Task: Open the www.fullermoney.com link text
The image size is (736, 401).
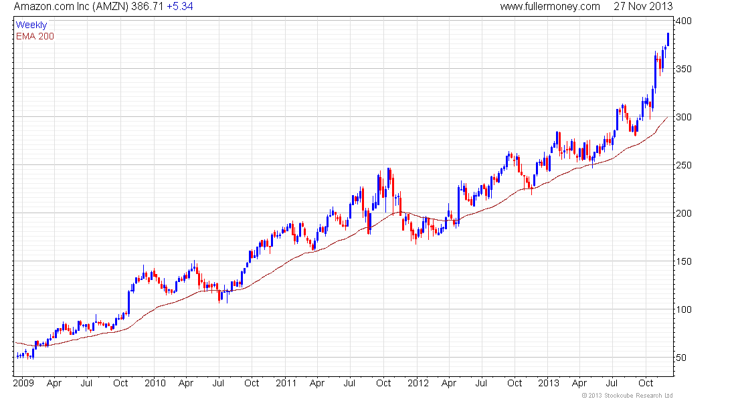Action: point(549,7)
